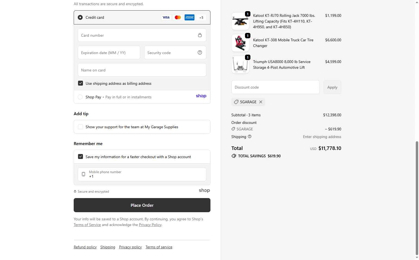Remove the 5GARAGE discount code tag
419x260 pixels.
pyautogui.click(x=261, y=102)
